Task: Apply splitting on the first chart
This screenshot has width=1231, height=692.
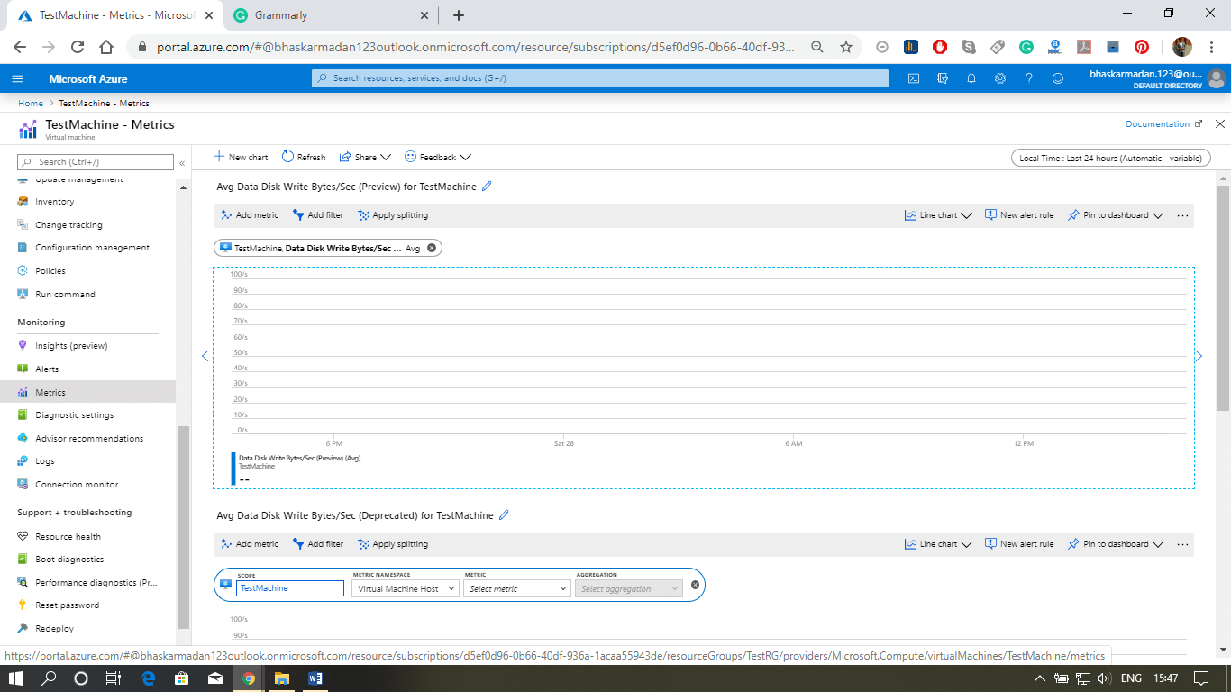Action: [393, 215]
